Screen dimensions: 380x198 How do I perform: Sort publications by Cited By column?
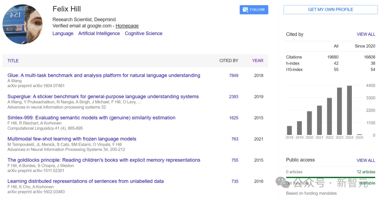tap(229, 61)
